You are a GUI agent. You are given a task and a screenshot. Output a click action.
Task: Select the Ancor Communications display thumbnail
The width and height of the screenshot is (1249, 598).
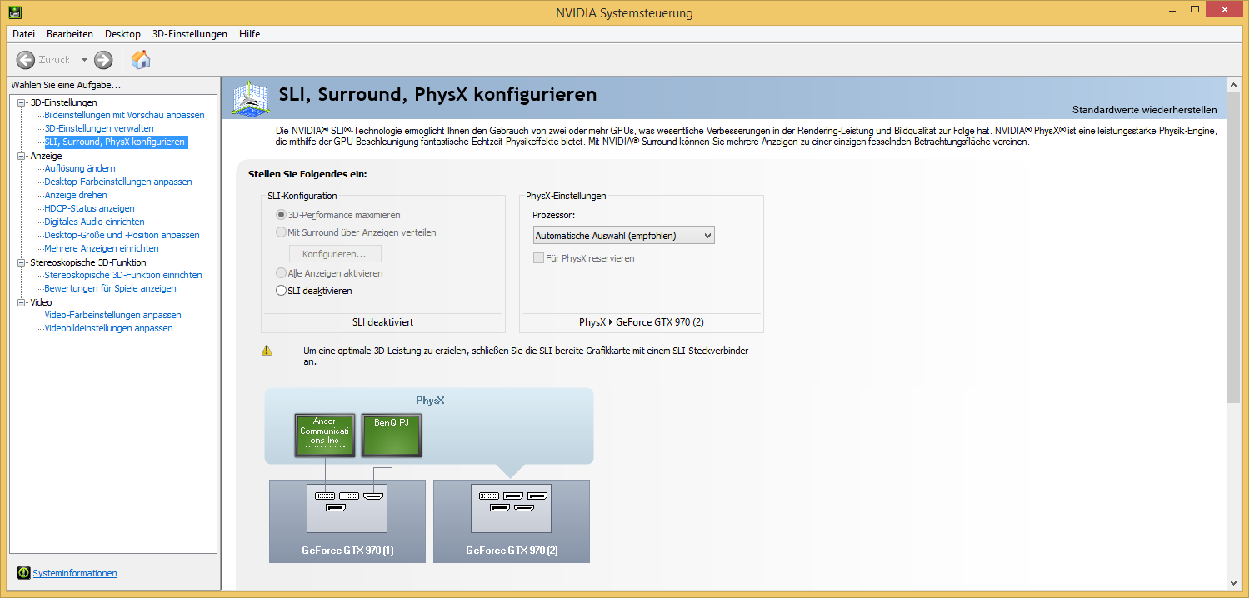325,435
